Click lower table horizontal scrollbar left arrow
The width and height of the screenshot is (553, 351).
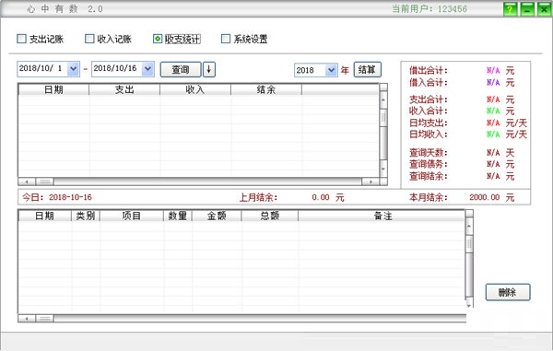[27, 319]
